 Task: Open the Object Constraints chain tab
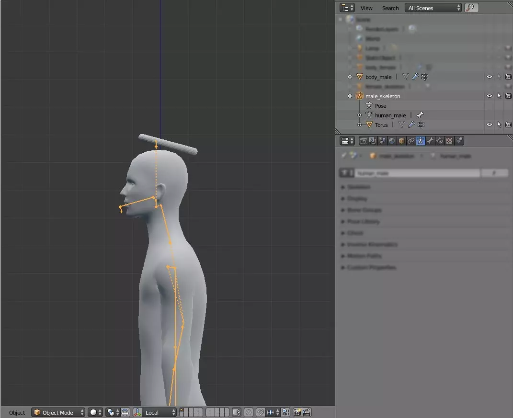(x=411, y=141)
